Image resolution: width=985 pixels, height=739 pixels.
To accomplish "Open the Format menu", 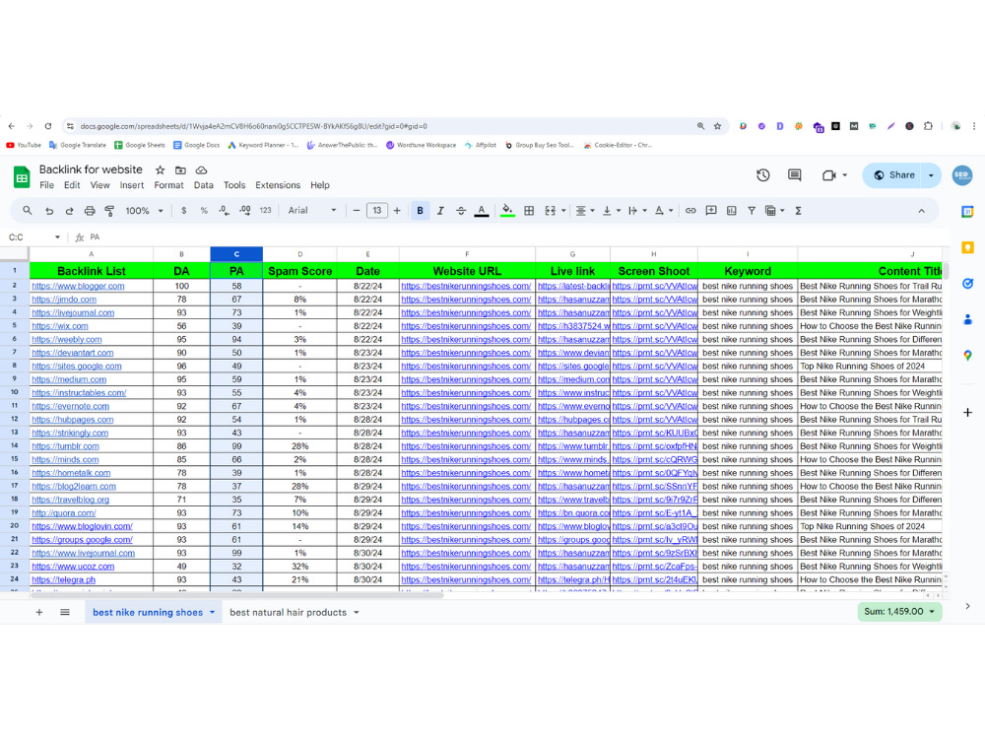I will click(x=169, y=185).
